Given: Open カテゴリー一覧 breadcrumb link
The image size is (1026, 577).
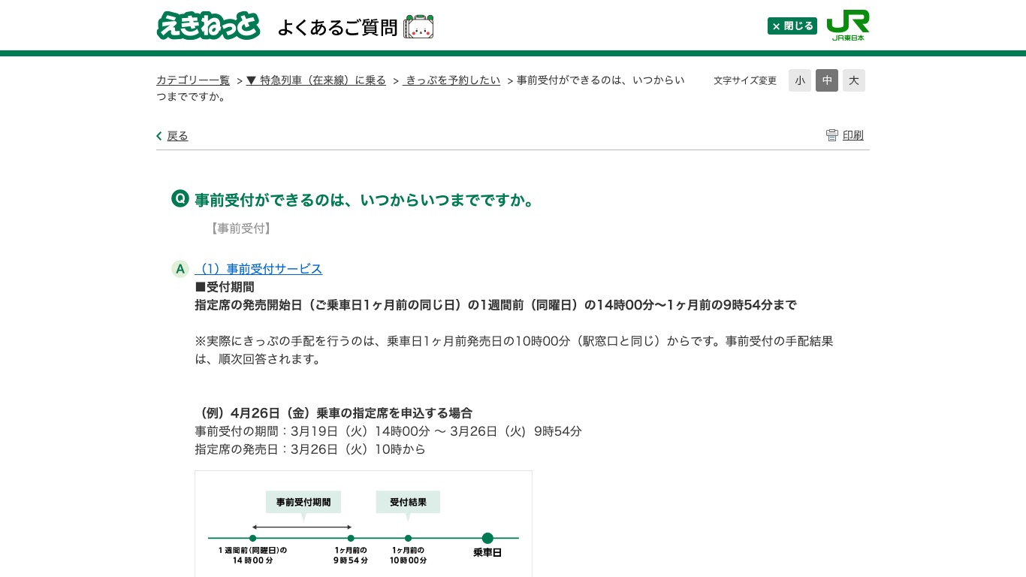Looking at the screenshot, I should pos(193,80).
